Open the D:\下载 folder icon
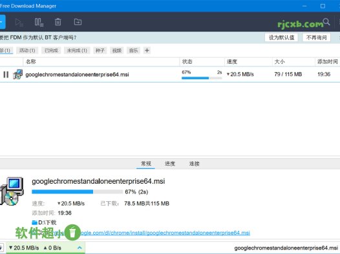Image resolution: width=340 pixels, height=254 pixels. (34, 222)
